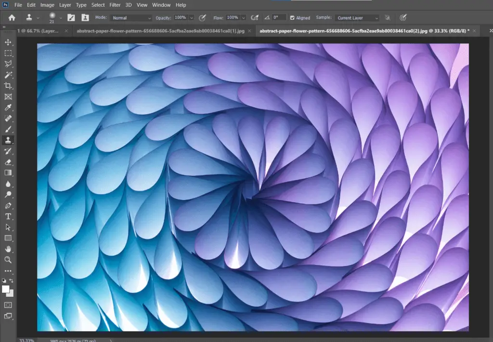Screen dimensions: 493x342
Task: Select the Rectangle shape tool
Action: pyautogui.click(x=8, y=238)
